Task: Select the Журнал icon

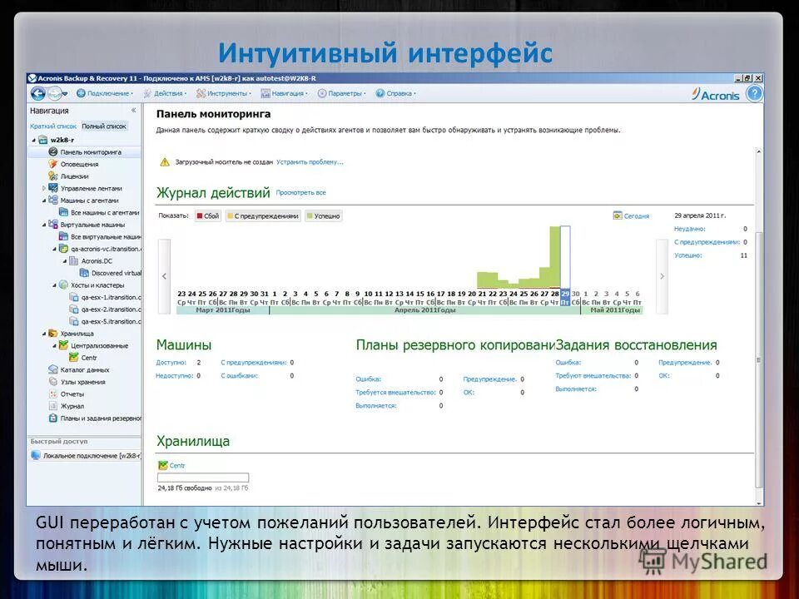Action: coord(52,404)
